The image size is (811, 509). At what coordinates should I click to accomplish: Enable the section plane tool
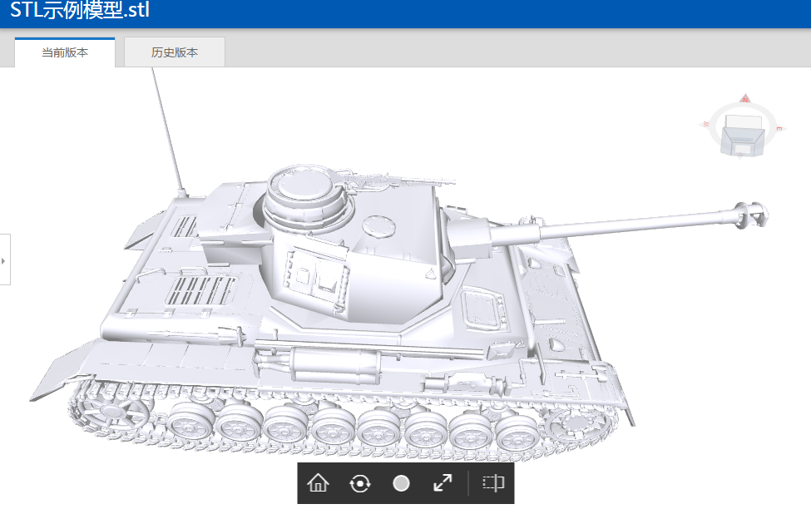[493, 483]
